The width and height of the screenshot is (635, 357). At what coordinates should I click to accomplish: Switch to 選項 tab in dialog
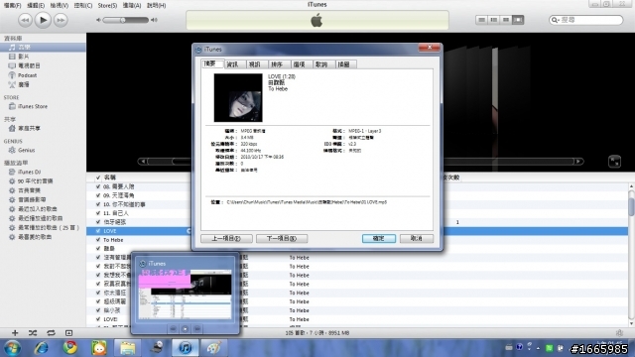(301, 64)
